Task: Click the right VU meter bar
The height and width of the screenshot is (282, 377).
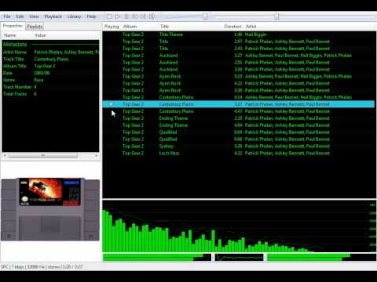Action: click(321, 258)
